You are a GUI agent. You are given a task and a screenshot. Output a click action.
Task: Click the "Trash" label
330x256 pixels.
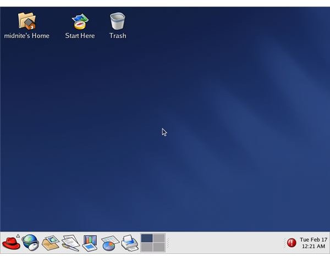118,36
